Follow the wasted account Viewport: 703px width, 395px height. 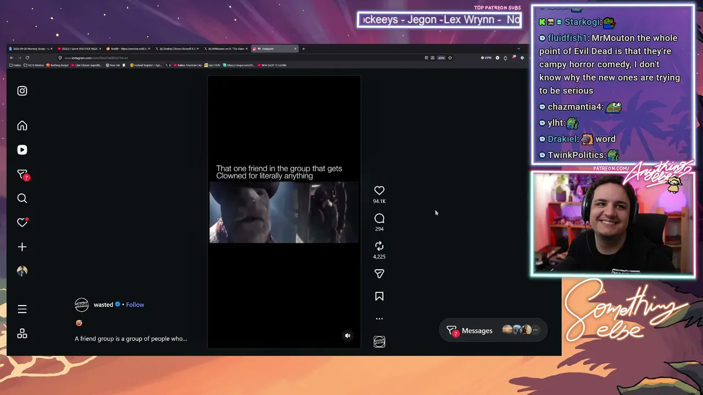135,304
